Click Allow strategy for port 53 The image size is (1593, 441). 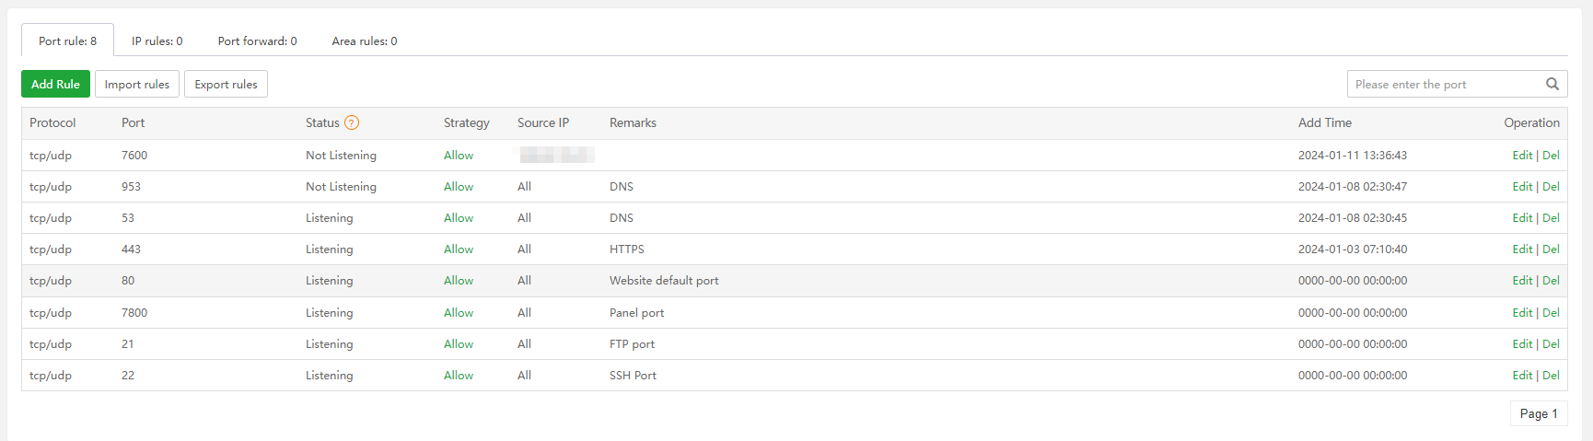459,218
